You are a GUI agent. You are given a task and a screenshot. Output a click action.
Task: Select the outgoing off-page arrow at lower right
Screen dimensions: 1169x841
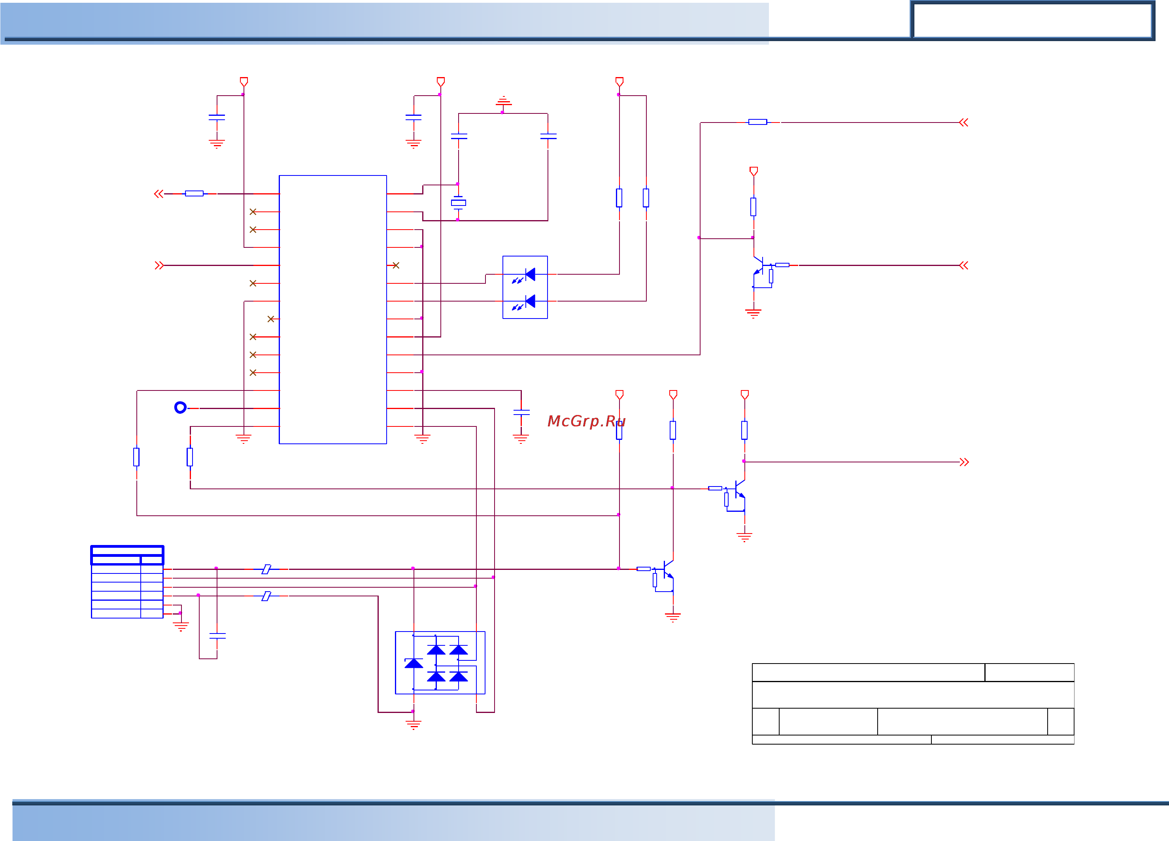pos(964,462)
